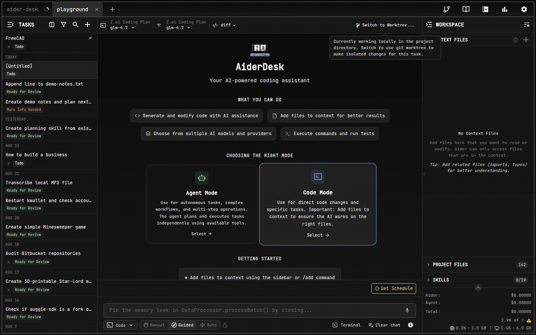Expand the Skills section
The width and height of the screenshot is (536, 335).
pyautogui.click(x=478, y=280)
